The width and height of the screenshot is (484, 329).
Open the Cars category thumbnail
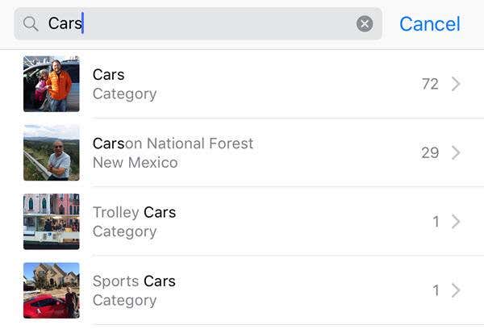click(x=52, y=84)
